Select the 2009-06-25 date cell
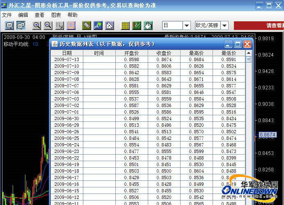284x205 pixels. pyautogui.click(x=67, y=138)
